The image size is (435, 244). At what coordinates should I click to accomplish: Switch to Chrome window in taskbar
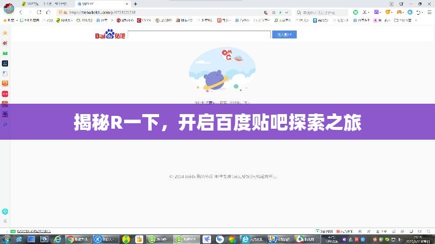pyautogui.click(x=78, y=239)
